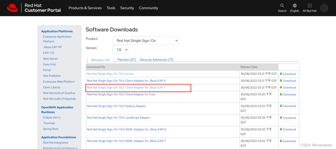Open the Products & Services menu
This screenshot has width=336, height=149.
[x=85, y=8]
